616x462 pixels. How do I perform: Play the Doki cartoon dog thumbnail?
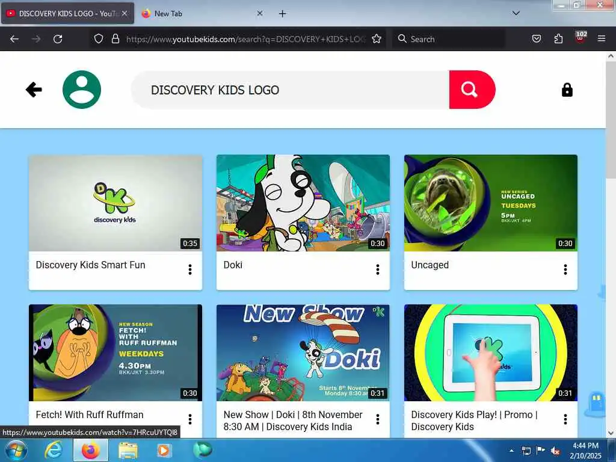click(303, 203)
